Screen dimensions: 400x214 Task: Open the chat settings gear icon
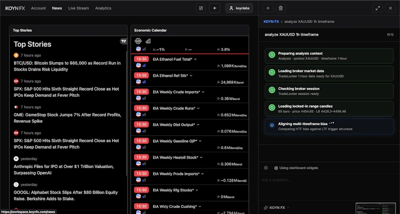266,168
